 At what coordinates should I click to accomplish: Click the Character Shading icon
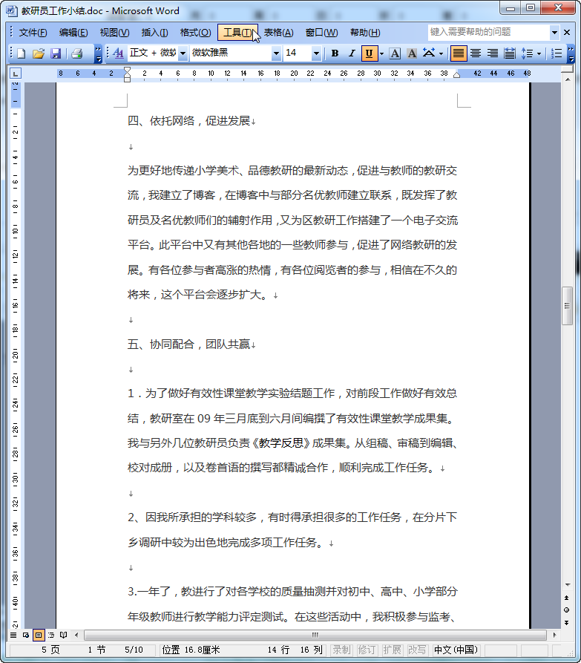tap(412, 53)
